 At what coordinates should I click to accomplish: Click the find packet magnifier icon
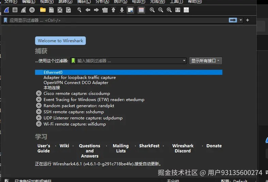(79, 10)
